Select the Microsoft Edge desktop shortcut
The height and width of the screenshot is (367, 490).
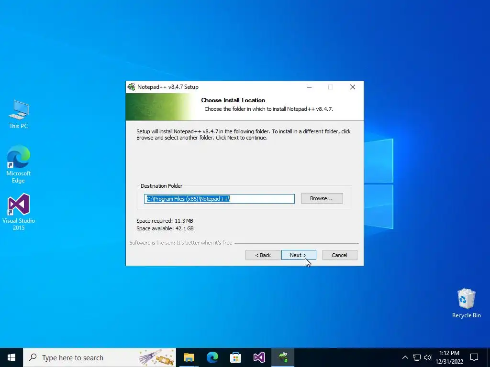click(19, 164)
